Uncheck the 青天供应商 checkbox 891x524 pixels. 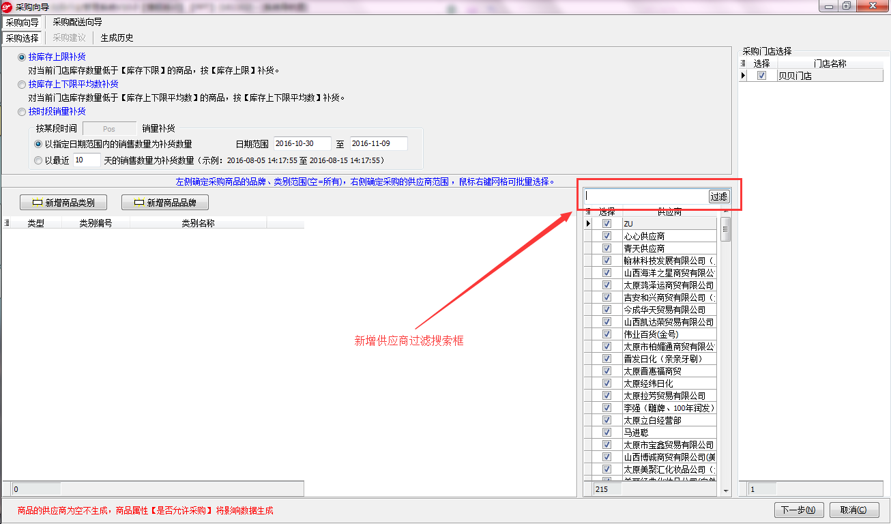coord(607,248)
